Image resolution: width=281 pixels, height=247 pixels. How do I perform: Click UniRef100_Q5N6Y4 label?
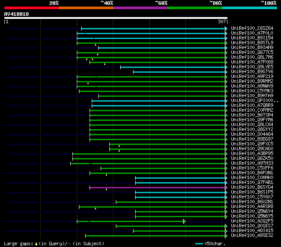pyautogui.click(x=252, y=212)
